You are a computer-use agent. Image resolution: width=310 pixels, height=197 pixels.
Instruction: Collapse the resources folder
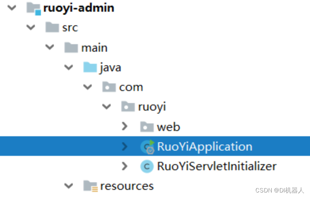click(x=69, y=186)
